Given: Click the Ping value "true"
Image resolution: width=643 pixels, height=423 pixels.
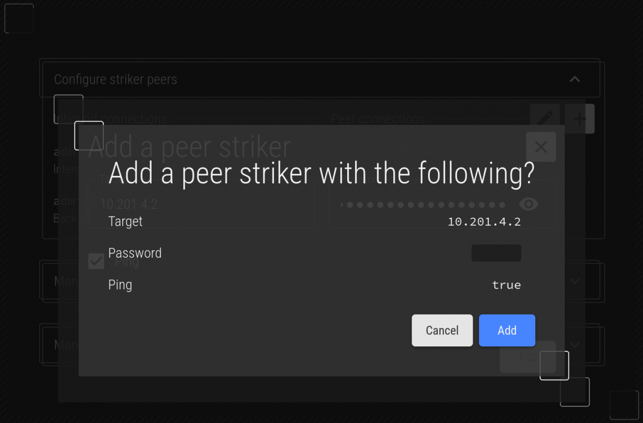Looking at the screenshot, I should (506, 285).
